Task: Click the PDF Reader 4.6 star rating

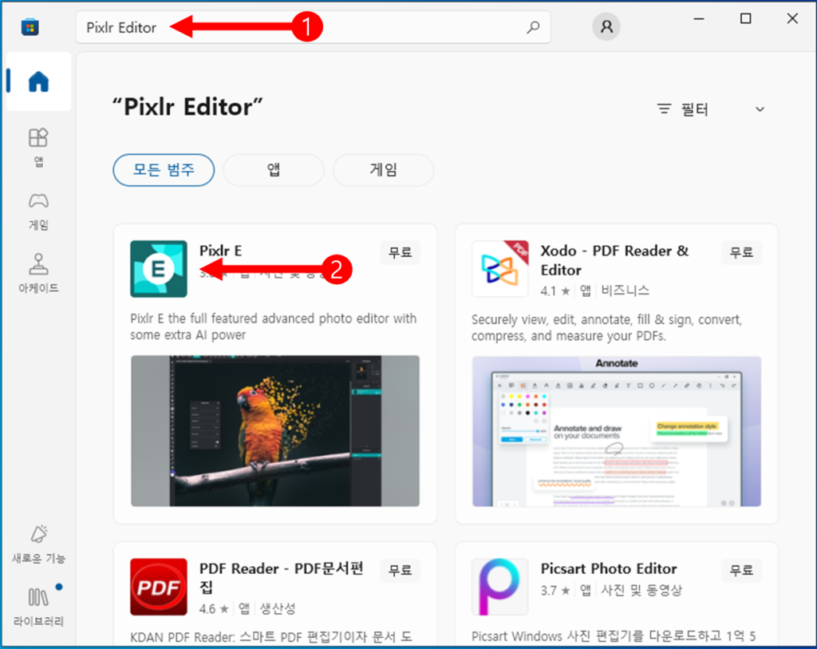Action: point(214,609)
